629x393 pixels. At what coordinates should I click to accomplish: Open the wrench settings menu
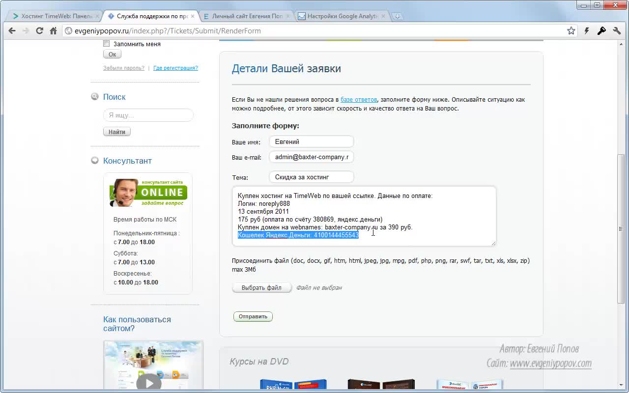click(x=617, y=31)
